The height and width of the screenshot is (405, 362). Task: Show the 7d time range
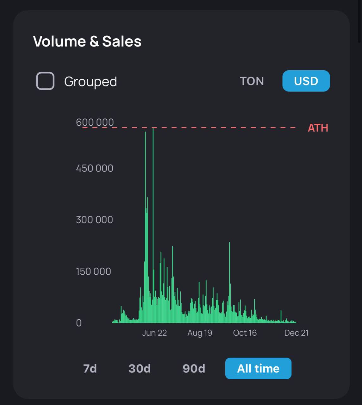90,369
